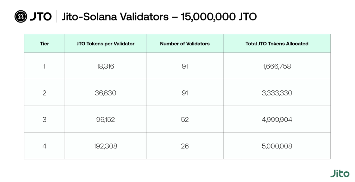Viewport: 355px width, 182px height.
Task: Click the 96,152 tokens per validator cell
Action: [x=105, y=119]
